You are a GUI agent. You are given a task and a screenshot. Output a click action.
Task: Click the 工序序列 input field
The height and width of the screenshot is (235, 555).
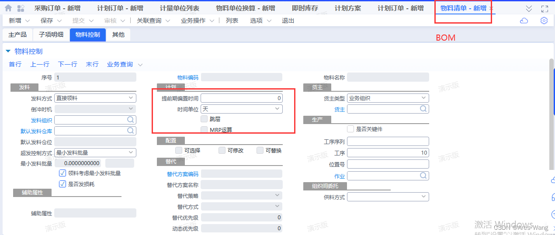[388, 142]
